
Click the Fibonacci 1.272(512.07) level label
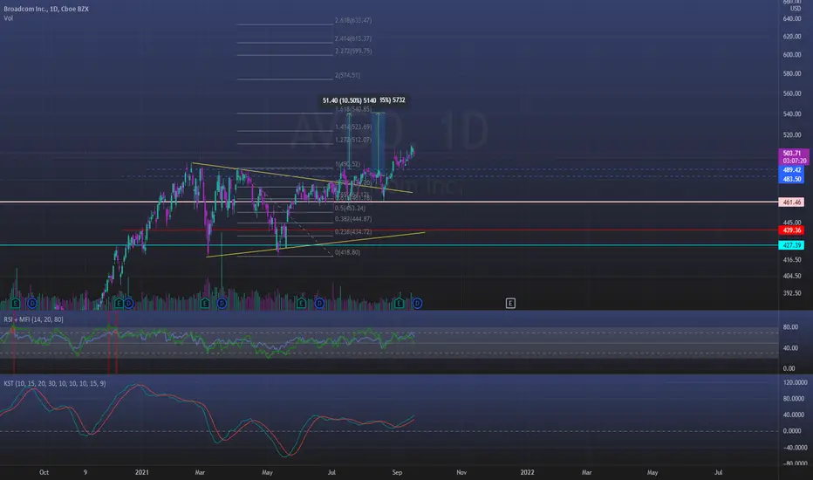click(x=353, y=141)
